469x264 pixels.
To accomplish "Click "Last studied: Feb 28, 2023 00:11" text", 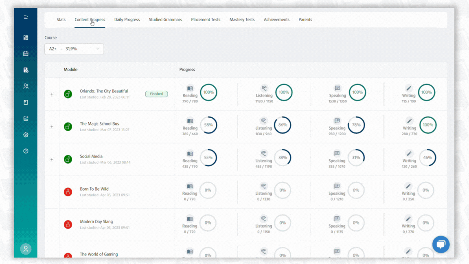I will pos(105,97).
